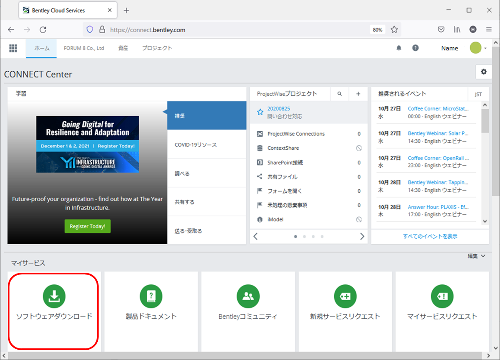Open Answer Hour: PLAXIS event link
This screenshot has width=500, height=360.
[x=438, y=207]
